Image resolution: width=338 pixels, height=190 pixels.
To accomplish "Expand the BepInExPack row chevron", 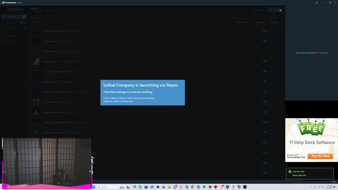I will 274,51.
